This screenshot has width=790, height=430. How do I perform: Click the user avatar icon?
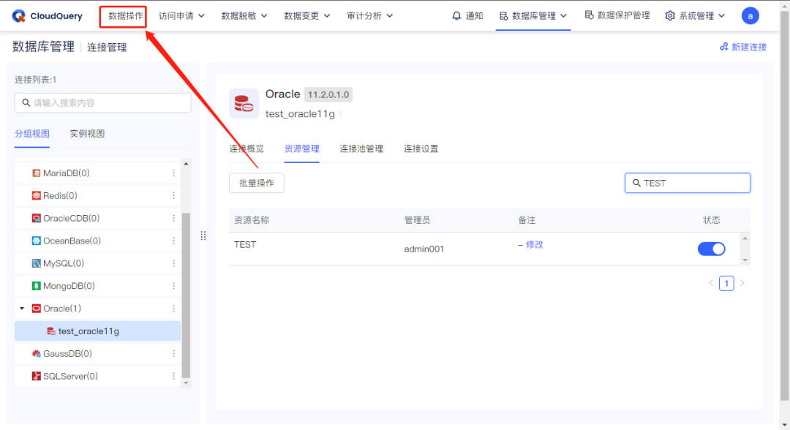click(x=750, y=15)
